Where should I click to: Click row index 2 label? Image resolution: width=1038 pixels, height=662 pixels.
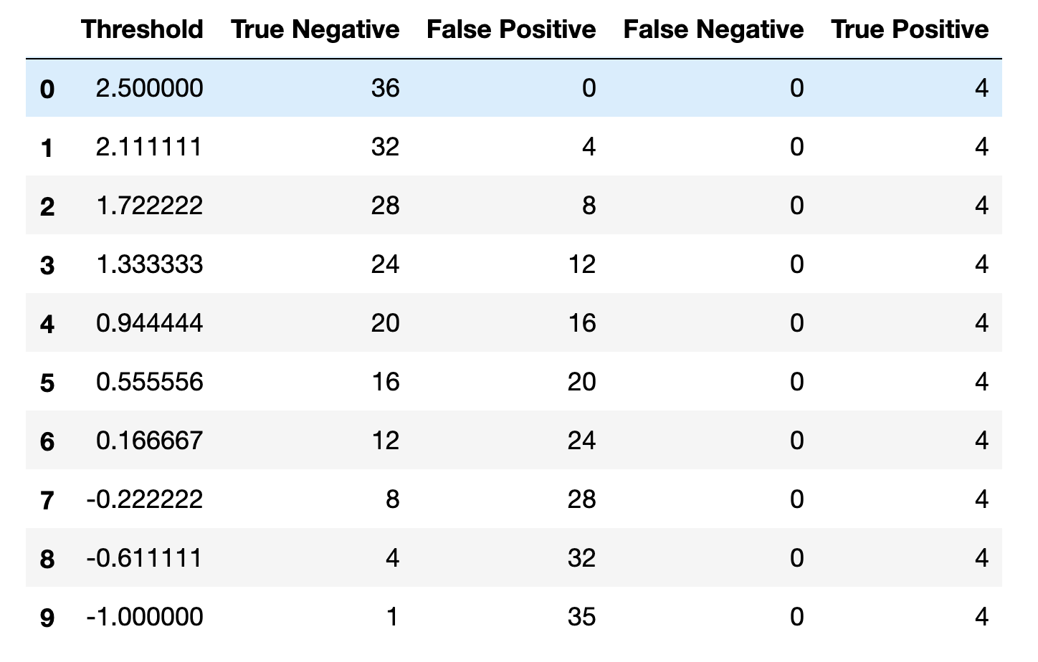[x=47, y=206]
